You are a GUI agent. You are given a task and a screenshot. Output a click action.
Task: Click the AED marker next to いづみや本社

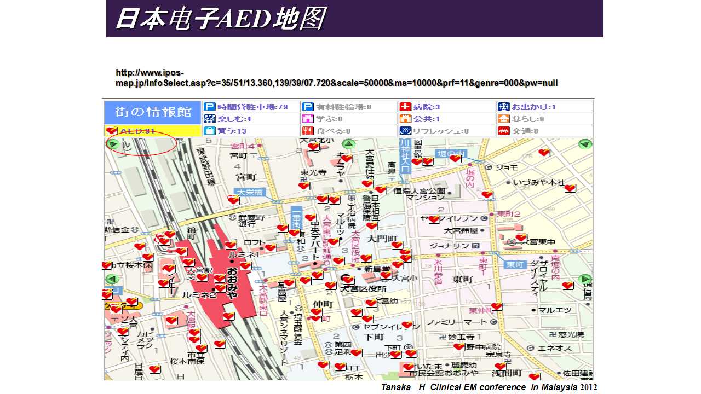coord(570,188)
